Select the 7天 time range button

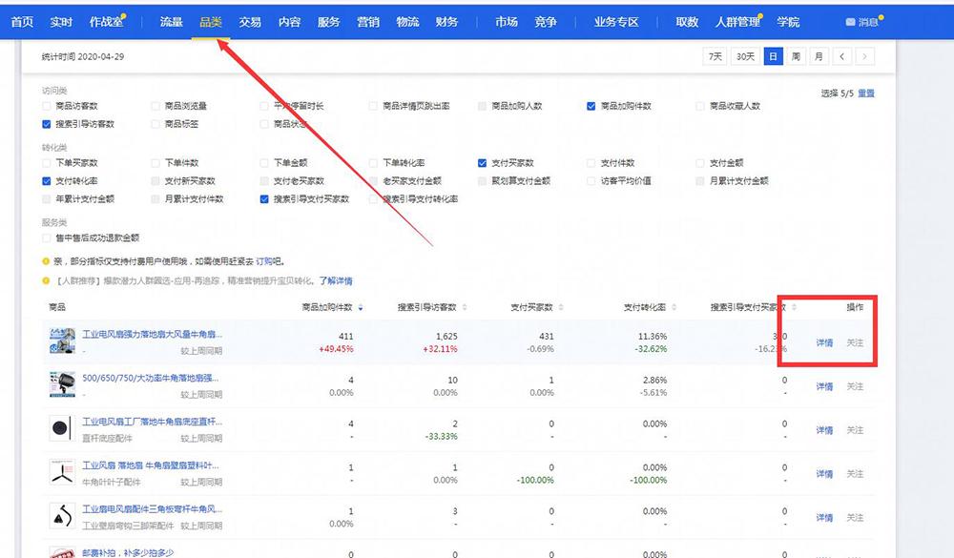715,56
